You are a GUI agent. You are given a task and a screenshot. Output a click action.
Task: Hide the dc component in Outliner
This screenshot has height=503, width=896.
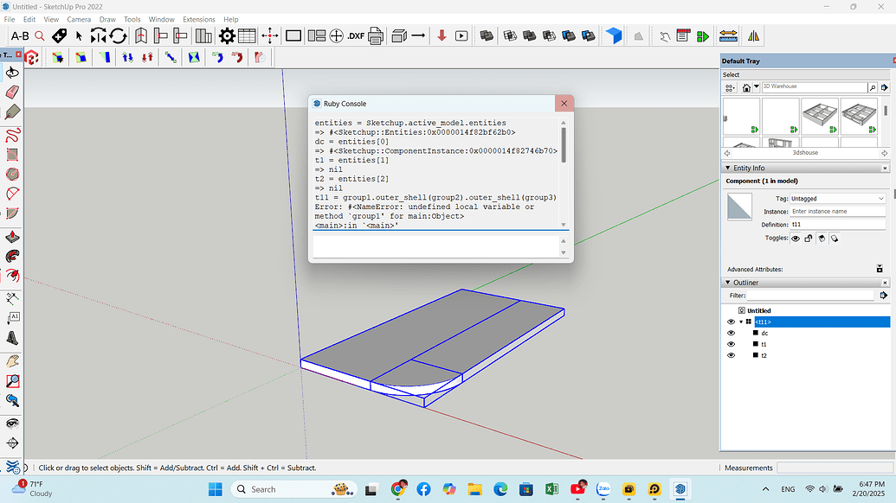tap(730, 333)
